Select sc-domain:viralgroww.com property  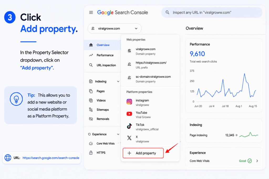150,79
